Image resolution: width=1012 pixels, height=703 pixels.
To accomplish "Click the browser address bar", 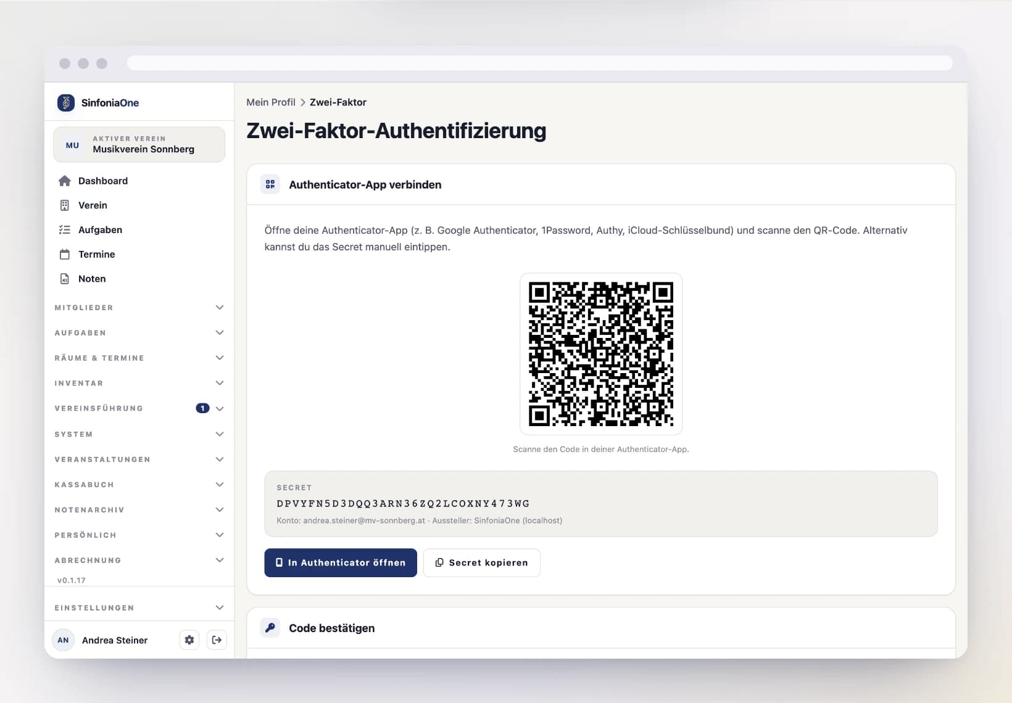I will 540,64.
